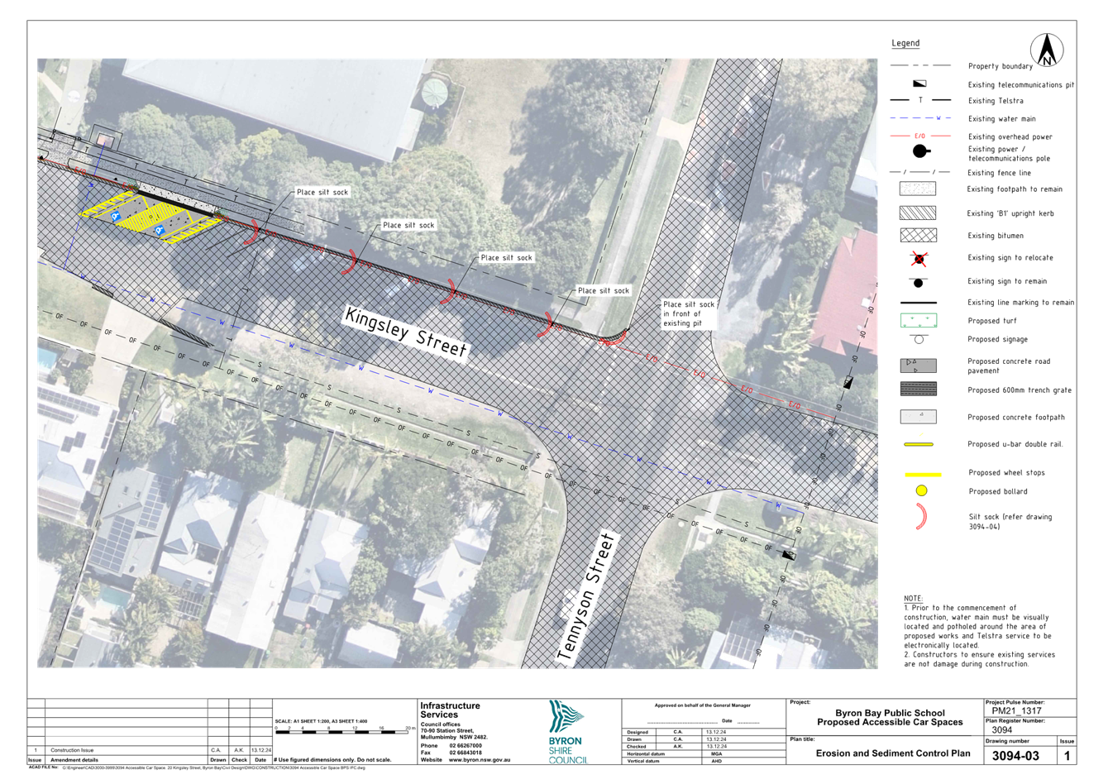Viewport: 1108px width, 784px height.
Task: Click the Byron Bay Public School project title
Action: click(x=890, y=717)
